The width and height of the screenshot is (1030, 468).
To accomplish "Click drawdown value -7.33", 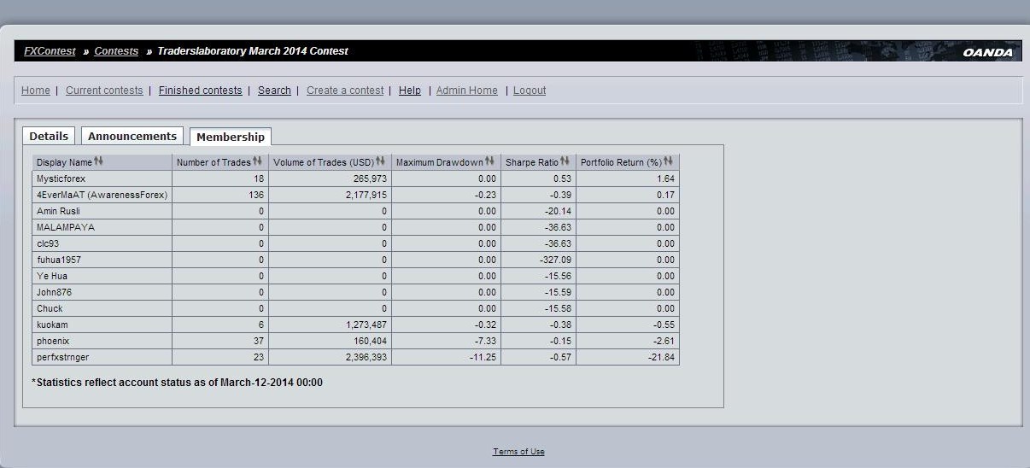I will click(486, 341).
